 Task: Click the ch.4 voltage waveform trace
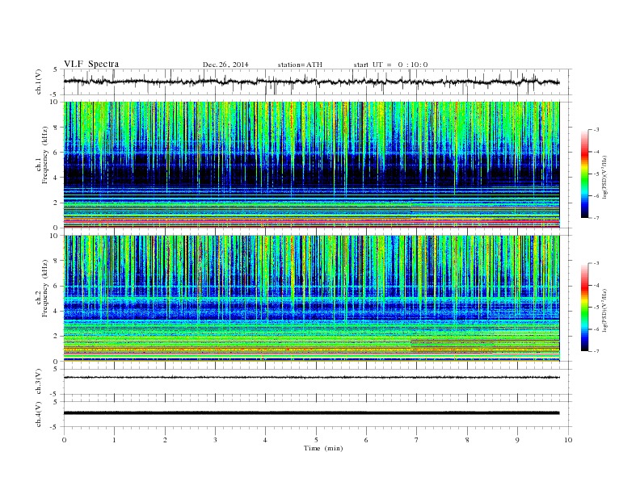(x=311, y=413)
